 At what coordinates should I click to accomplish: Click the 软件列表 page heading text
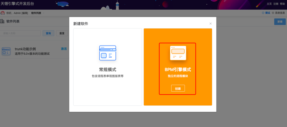[13, 21]
